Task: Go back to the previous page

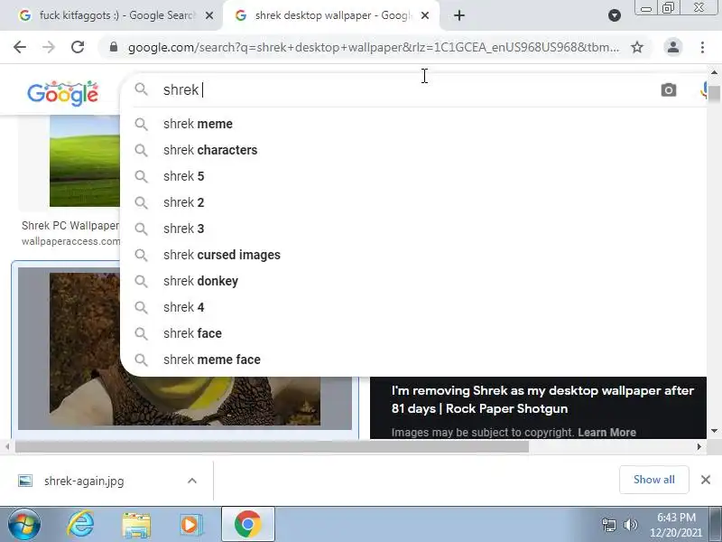Action: tap(20, 47)
